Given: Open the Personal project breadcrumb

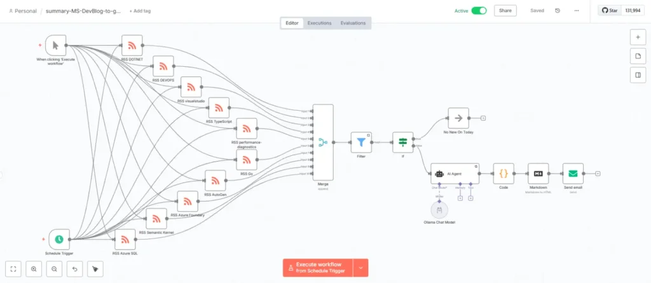Looking at the screenshot, I should [22, 11].
